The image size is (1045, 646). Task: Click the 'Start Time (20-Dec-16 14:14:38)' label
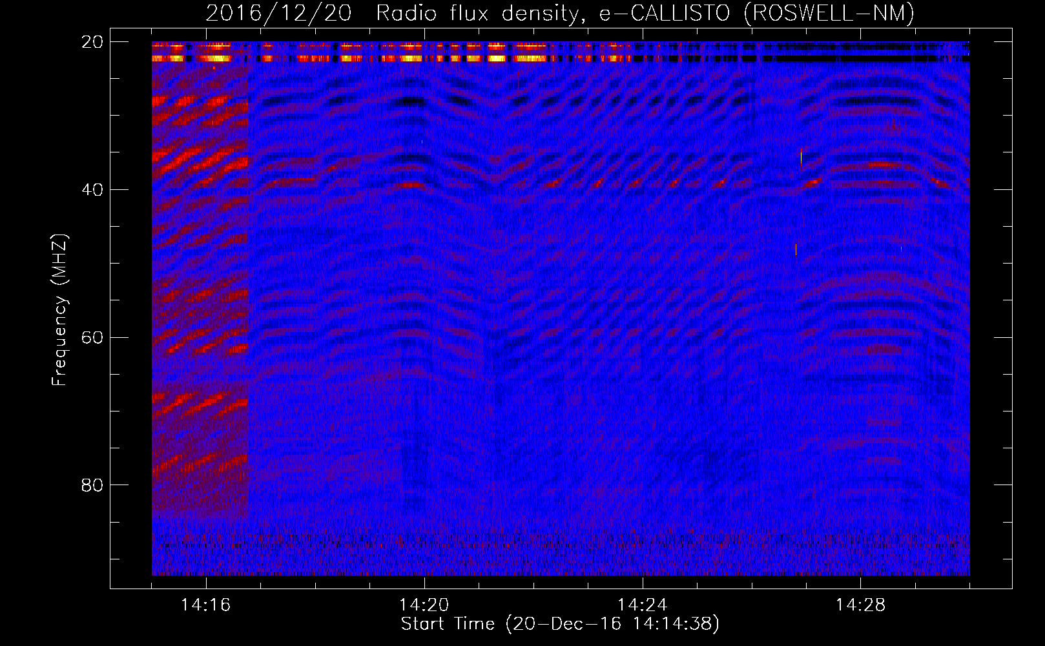coord(560,624)
